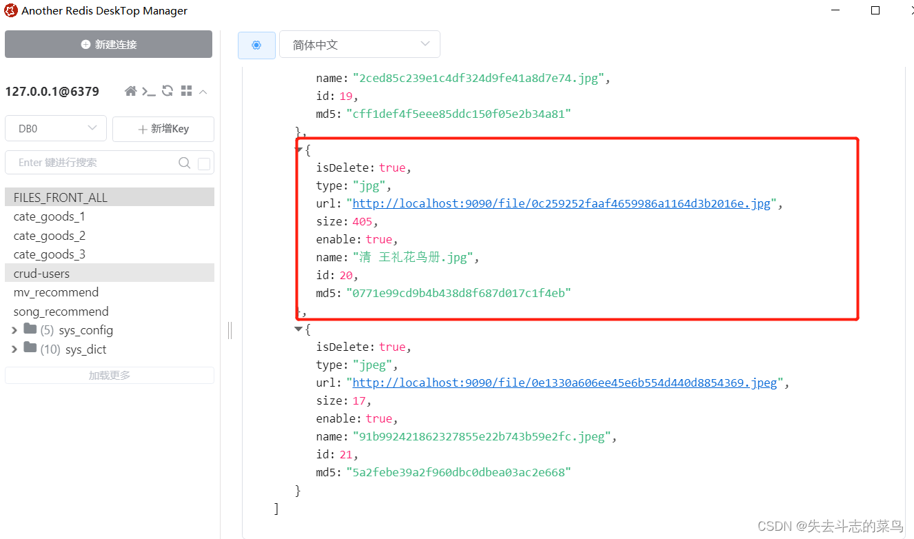Select the cate_goods_3 key
The height and width of the screenshot is (539, 914).
coord(110,254)
